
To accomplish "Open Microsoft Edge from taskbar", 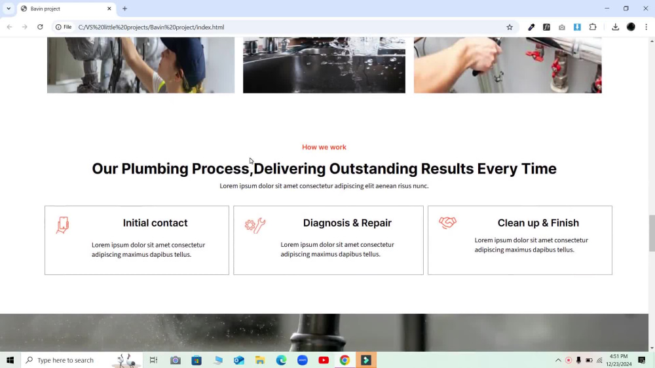I will 281,360.
